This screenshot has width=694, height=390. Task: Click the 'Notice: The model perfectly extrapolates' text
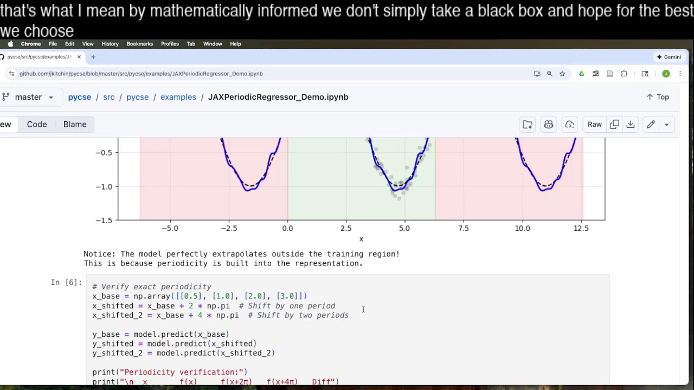click(241, 254)
